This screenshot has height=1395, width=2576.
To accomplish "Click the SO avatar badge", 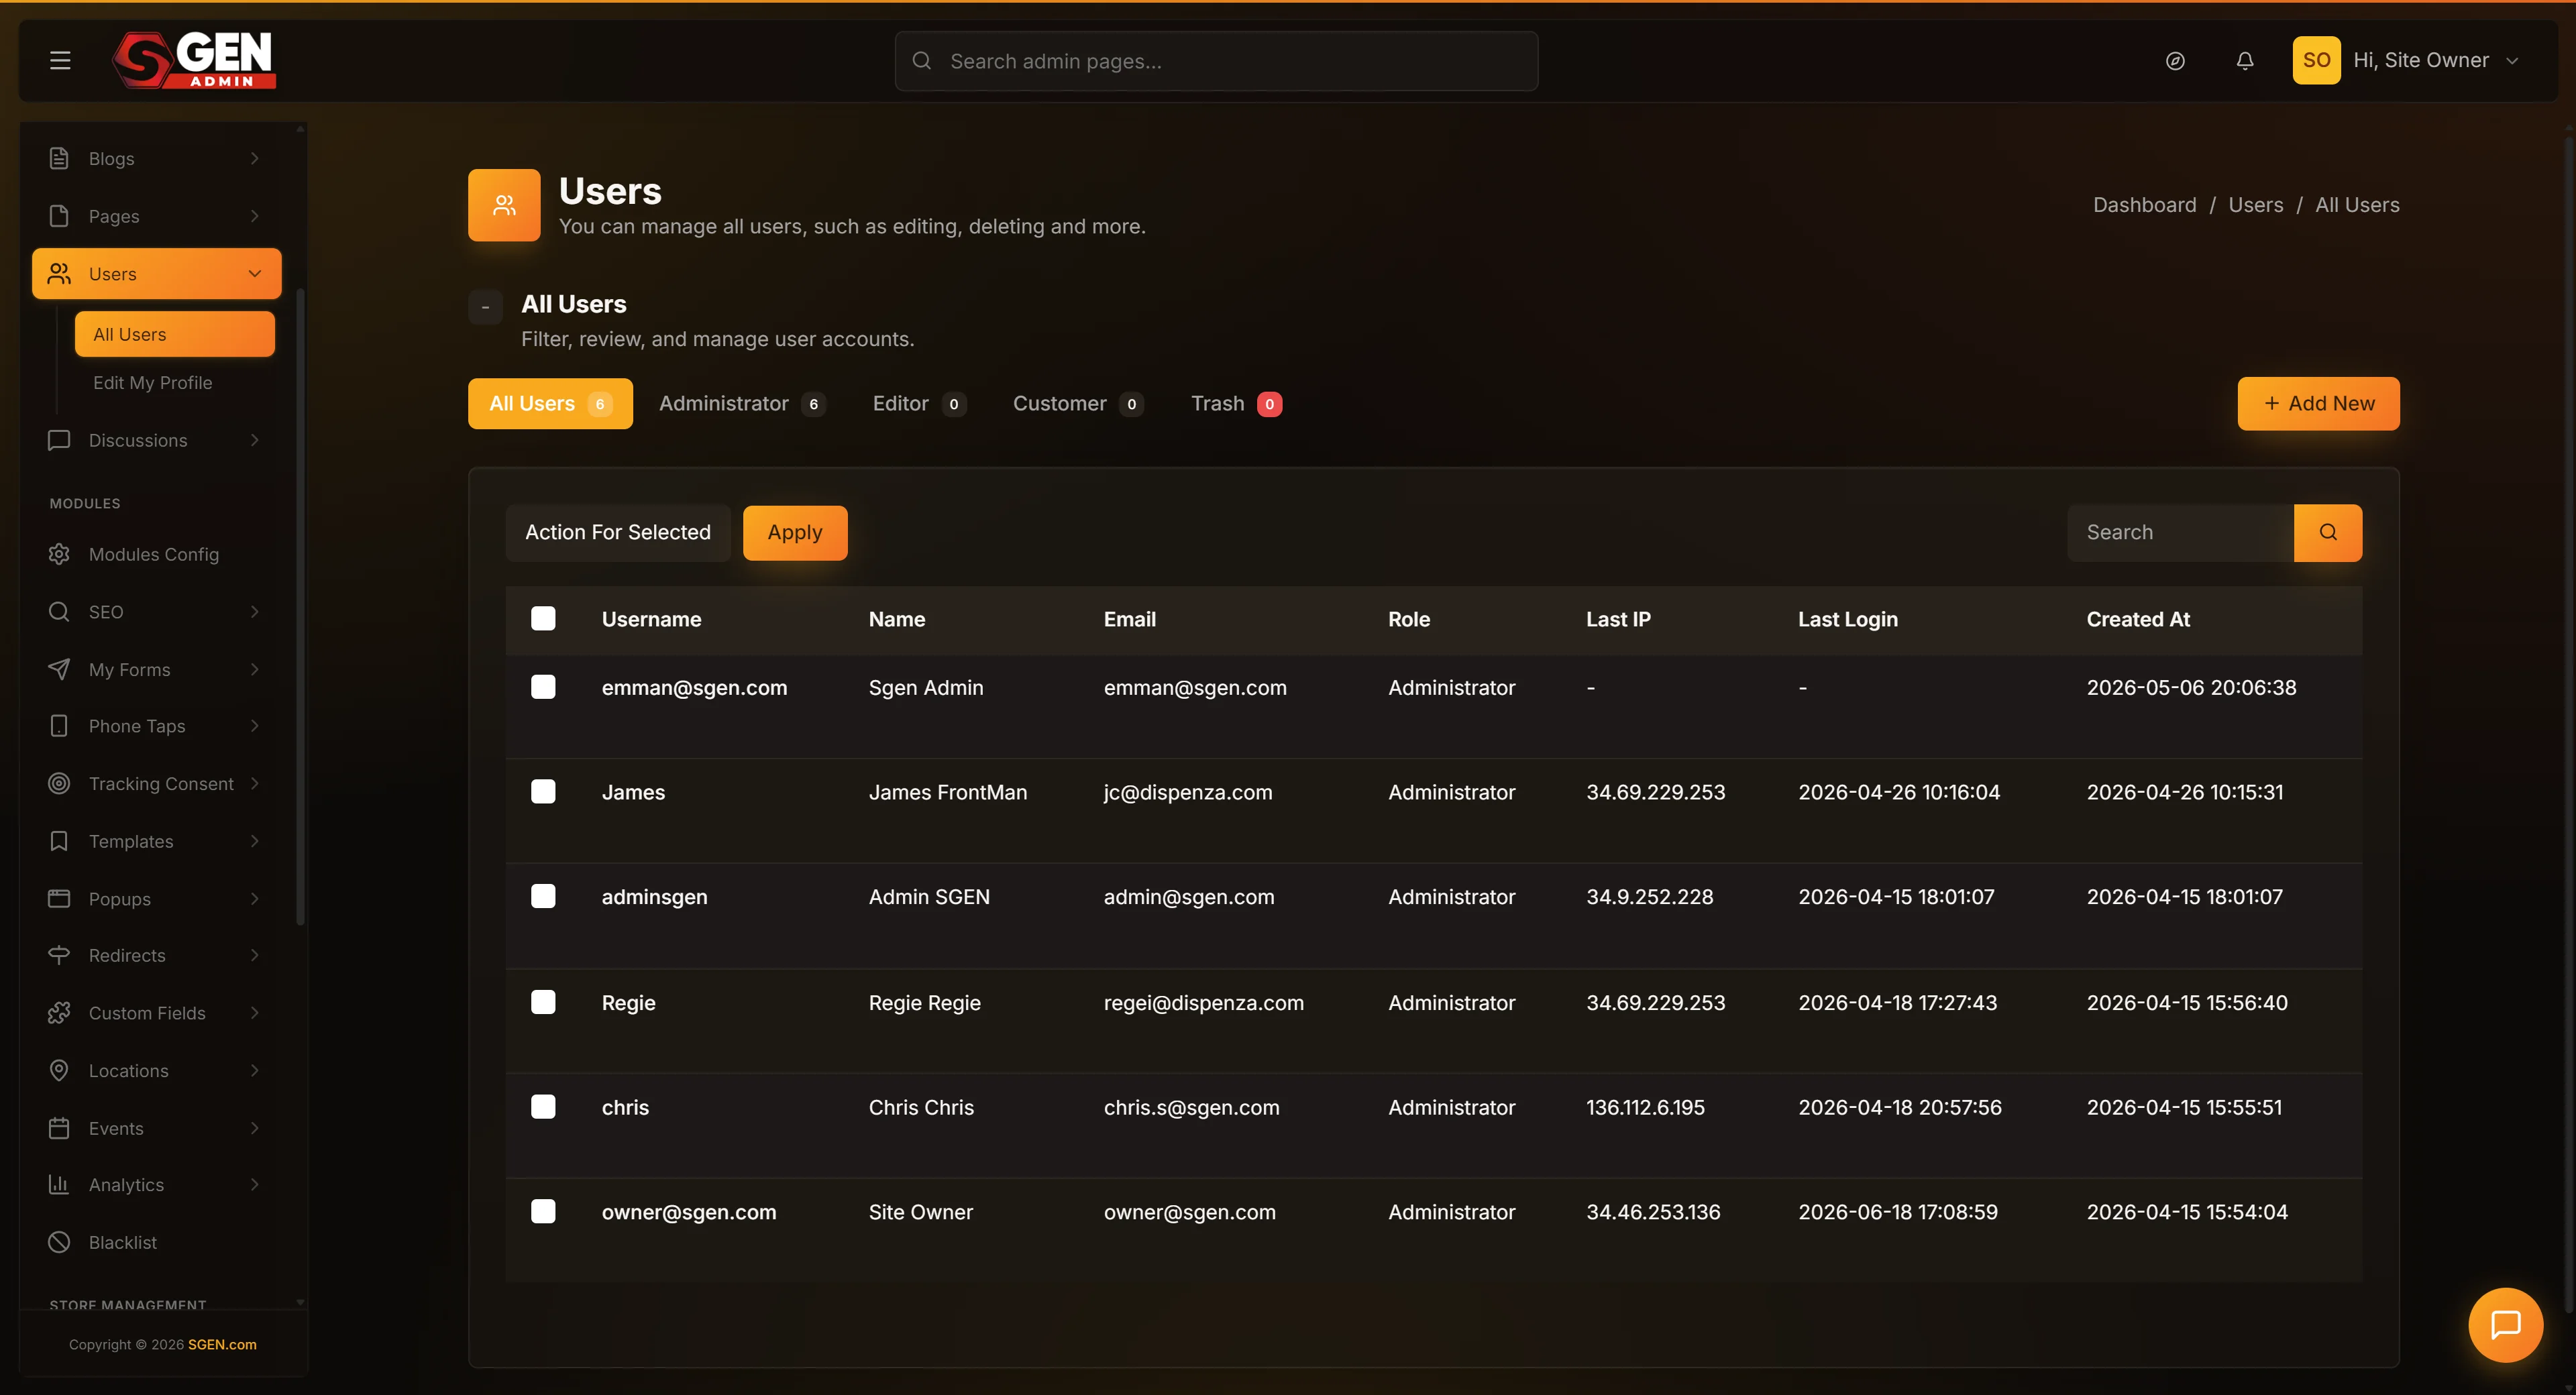I will (x=2316, y=60).
